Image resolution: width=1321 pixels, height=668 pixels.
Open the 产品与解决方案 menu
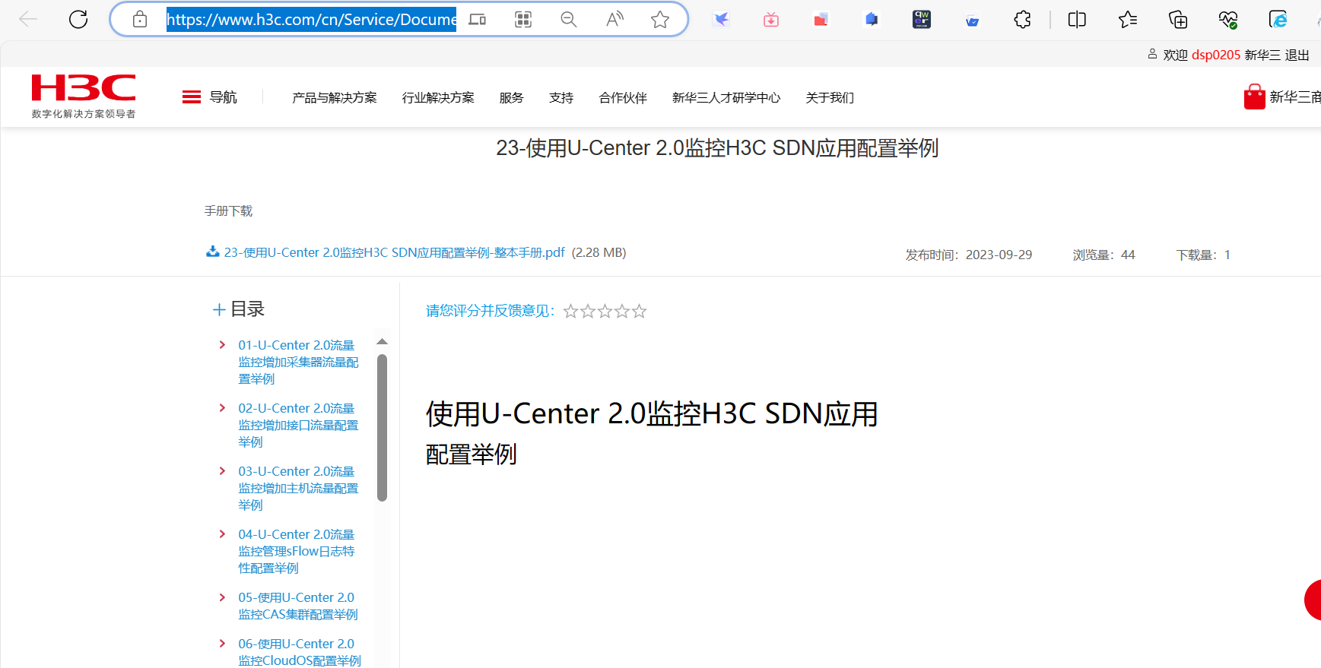coord(335,97)
